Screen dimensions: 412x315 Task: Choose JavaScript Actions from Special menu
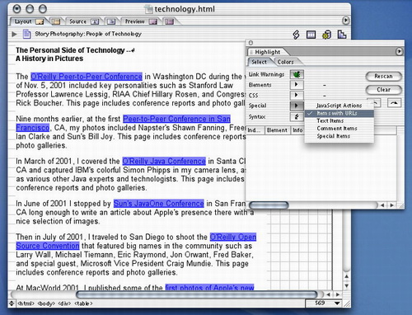click(x=339, y=106)
